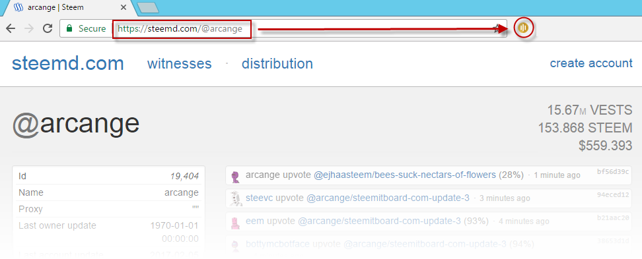Open @arcange/steemitboard-com-update-3 link in the steevc row
The image size is (642, 259).
point(388,198)
